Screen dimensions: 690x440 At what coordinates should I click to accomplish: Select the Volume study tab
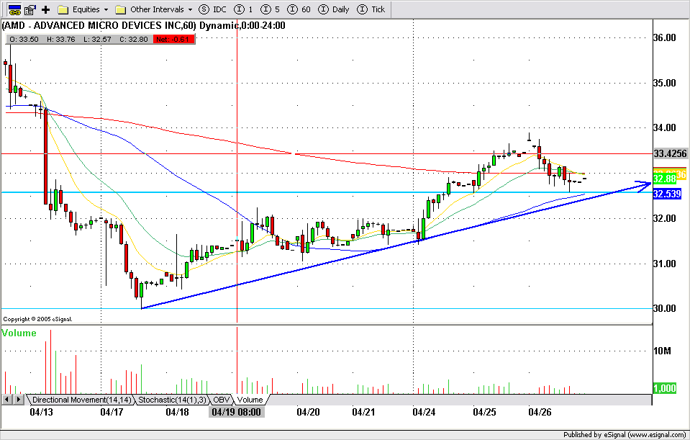click(x=250, y=400)
